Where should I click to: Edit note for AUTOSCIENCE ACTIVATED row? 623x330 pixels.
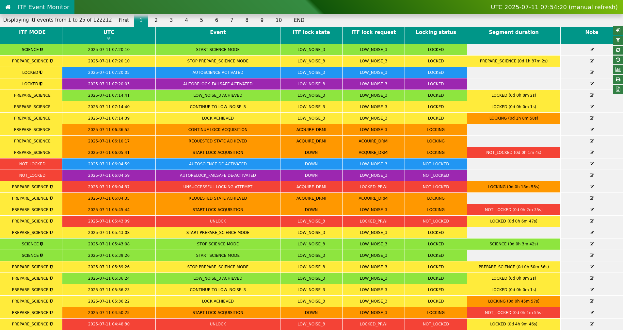592,73
